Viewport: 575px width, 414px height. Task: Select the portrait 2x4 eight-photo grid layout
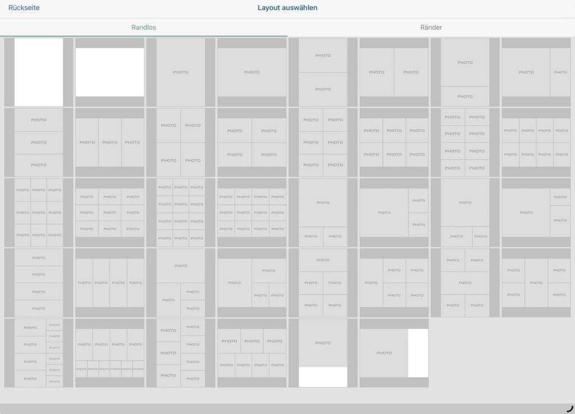pyautogui.click(x=465, y=142)
